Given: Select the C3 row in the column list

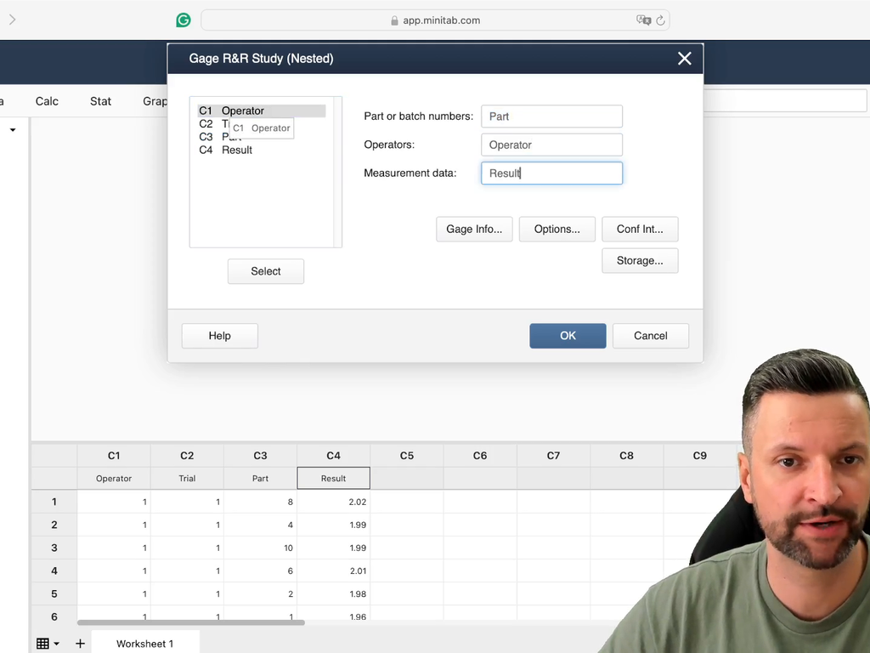Looking at the screenshot, I should click(x=262, y=137).
